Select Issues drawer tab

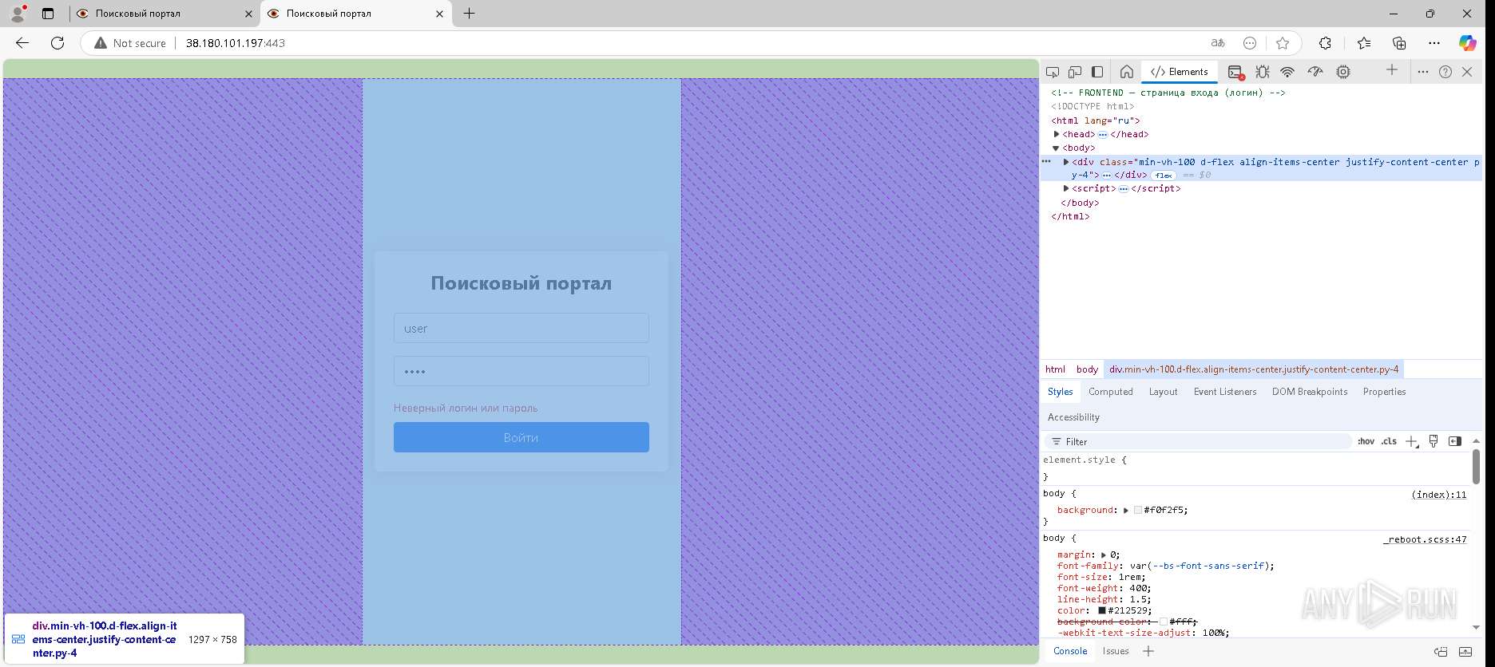tap(1116, 651)
